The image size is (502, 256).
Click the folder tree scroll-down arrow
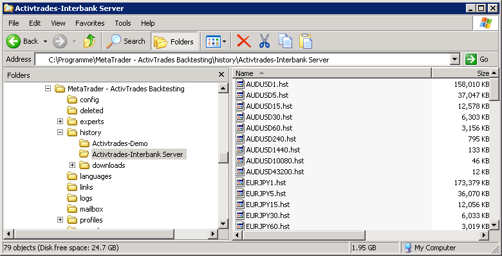point(223,223)
